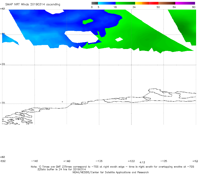Choose the green segment of the wind color bar
The height and width of the screenshot is (174, 198).
125,3
